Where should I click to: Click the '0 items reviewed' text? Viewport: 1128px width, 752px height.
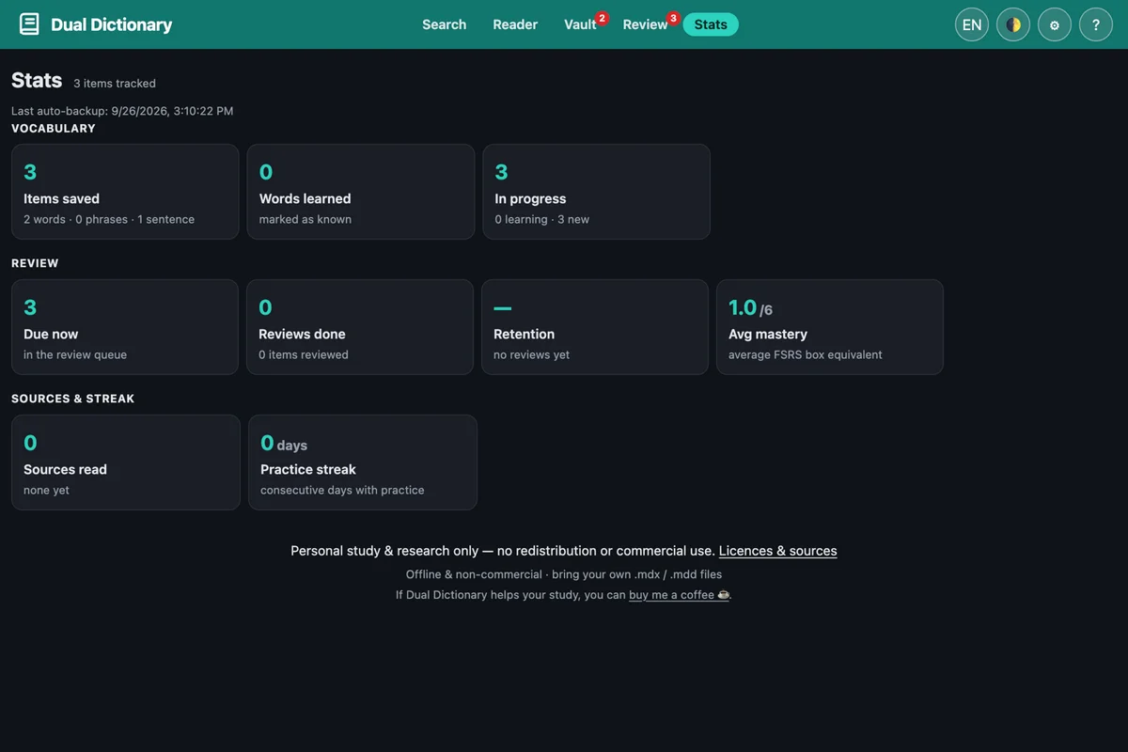(304, 354)
